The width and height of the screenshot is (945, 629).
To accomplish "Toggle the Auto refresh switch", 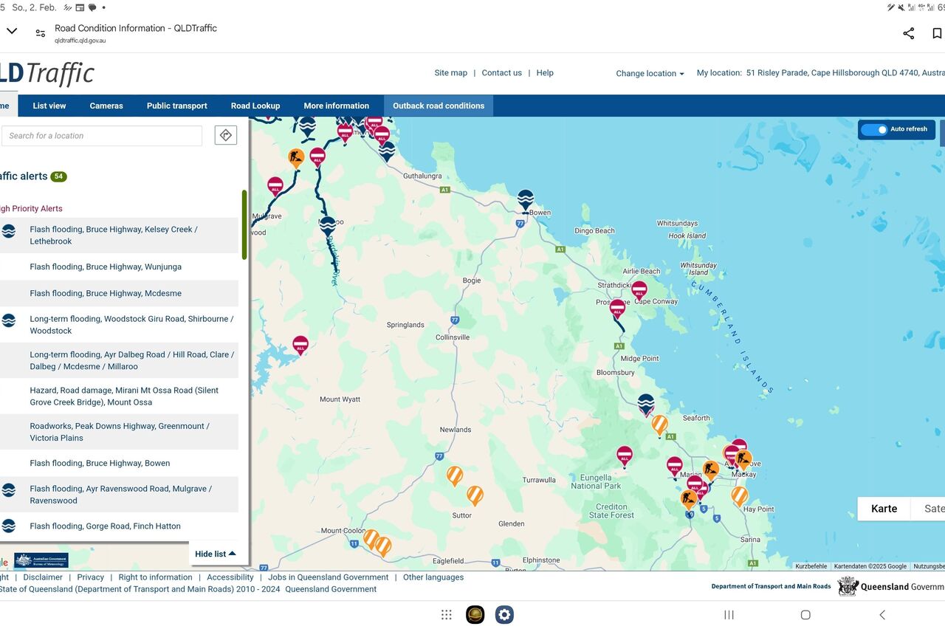I will coord(874,129).
